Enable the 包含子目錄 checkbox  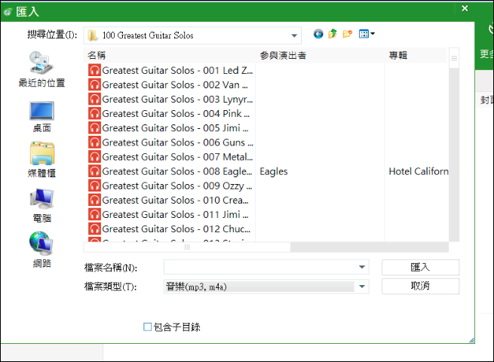pyautogui.click(x=148, y=327)
